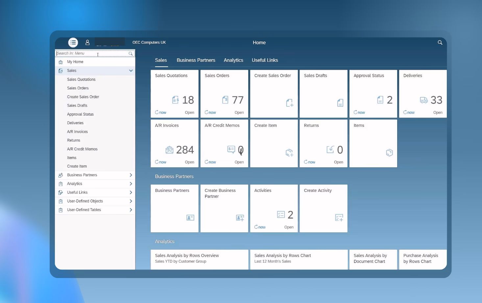Click the Create Activity tile icon
Image resolution: width=482 pixels, height=303 pixels.
[x=339, y=218]
